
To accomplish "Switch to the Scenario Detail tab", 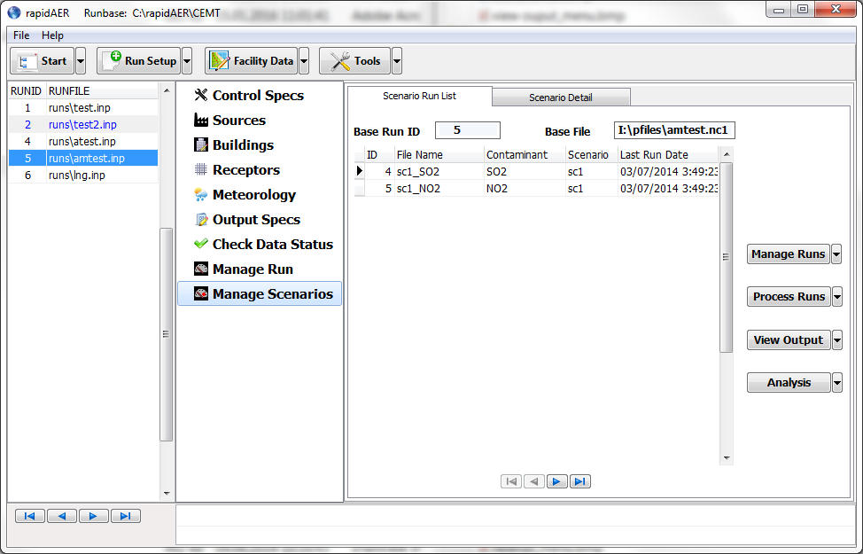I will click(x=560, y=98).
